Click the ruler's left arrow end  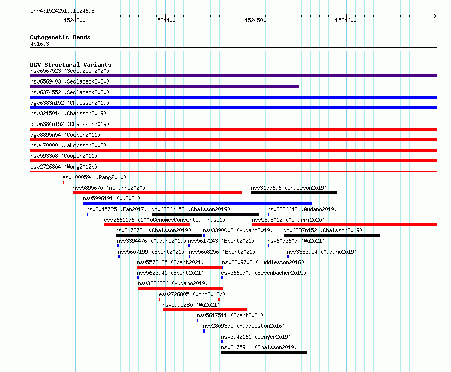point(31,16)
